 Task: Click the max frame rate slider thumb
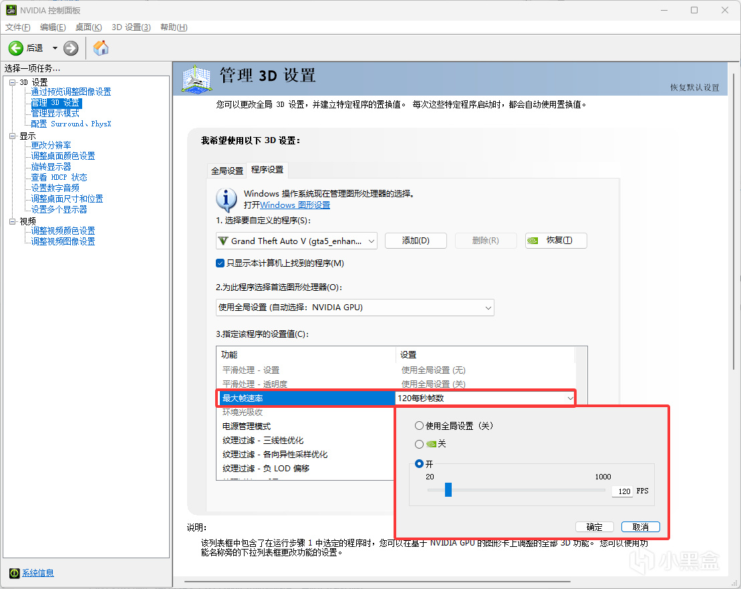pos(448,490)
